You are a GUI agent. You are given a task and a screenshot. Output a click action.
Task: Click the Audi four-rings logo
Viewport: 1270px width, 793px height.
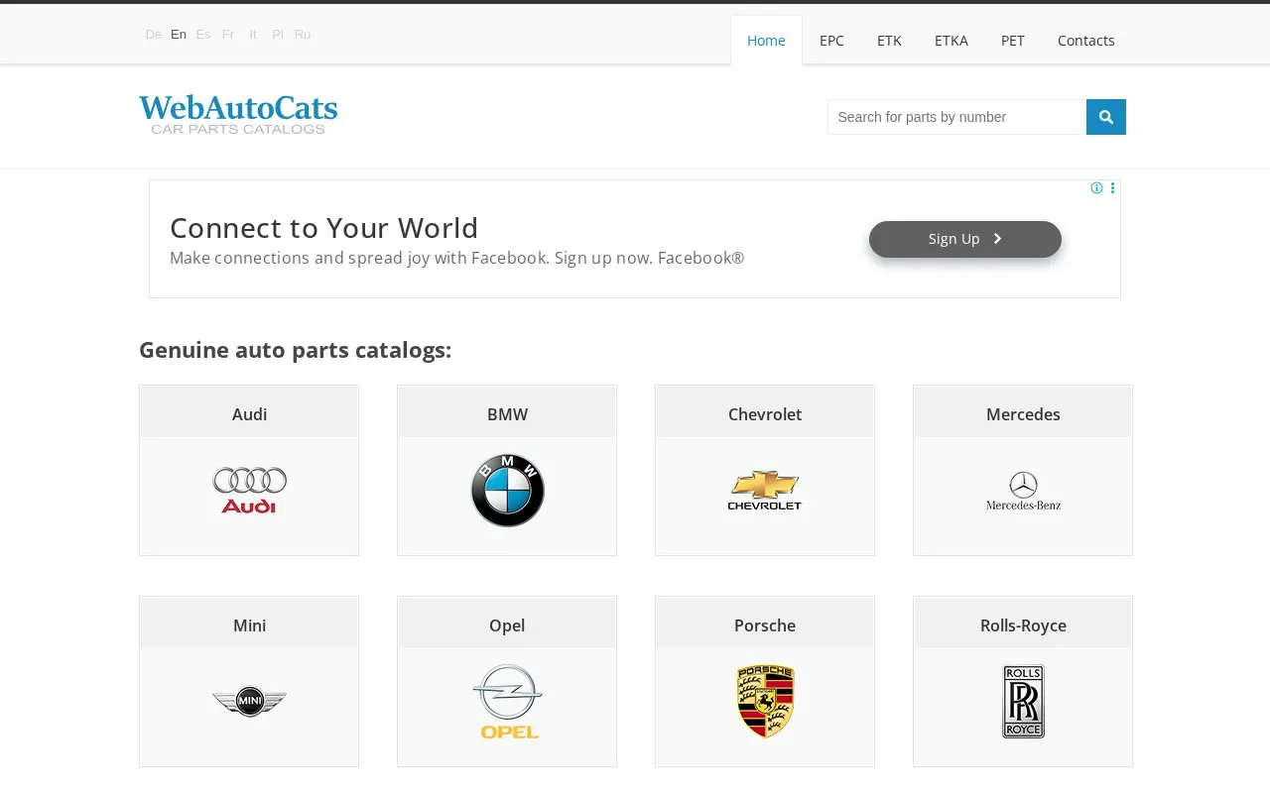tap(249, 491)
